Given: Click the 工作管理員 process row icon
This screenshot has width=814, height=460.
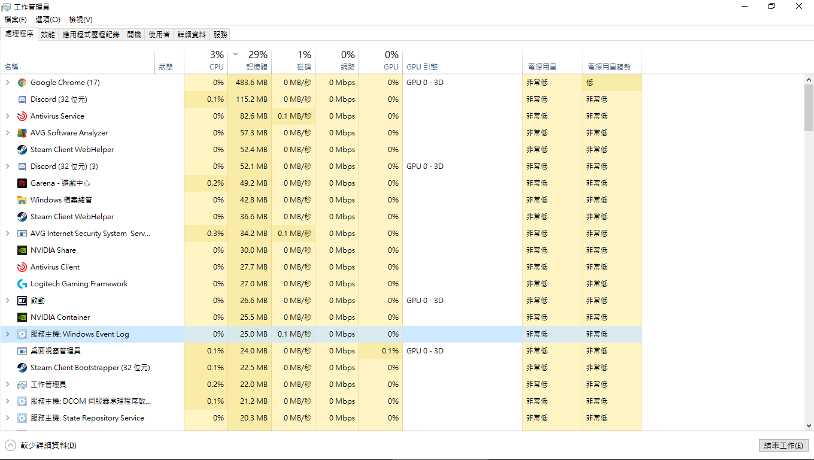Looking at the screenshot, I should tap(22, 385).
